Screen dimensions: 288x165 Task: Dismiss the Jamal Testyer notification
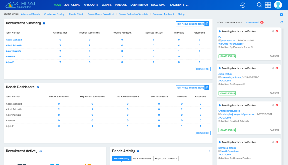[x=277, y=68]
